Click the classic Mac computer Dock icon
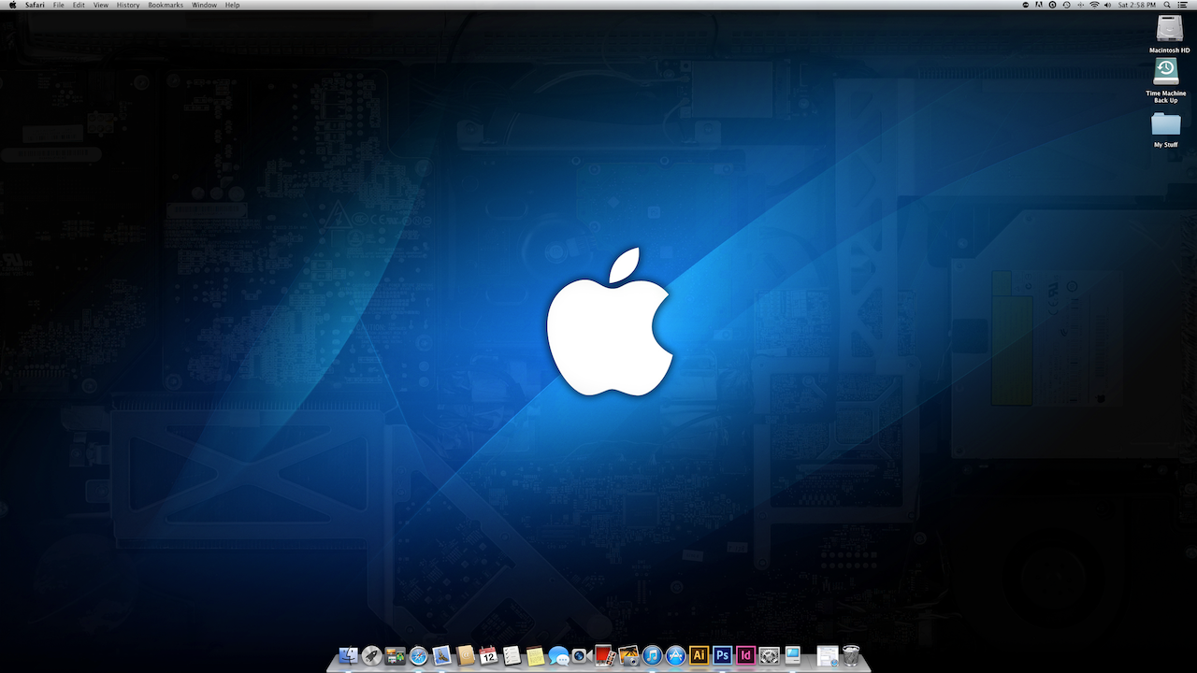 pyautogui.click(x=792, y=655)
